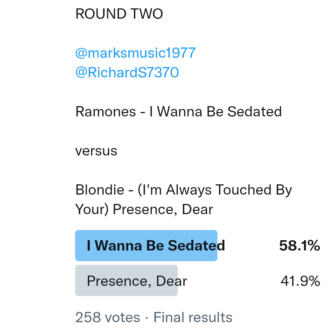This screenshot has width=336, height=331.
Task: Open the @marksmusic1977 profile mention
Action: [135, 53]
